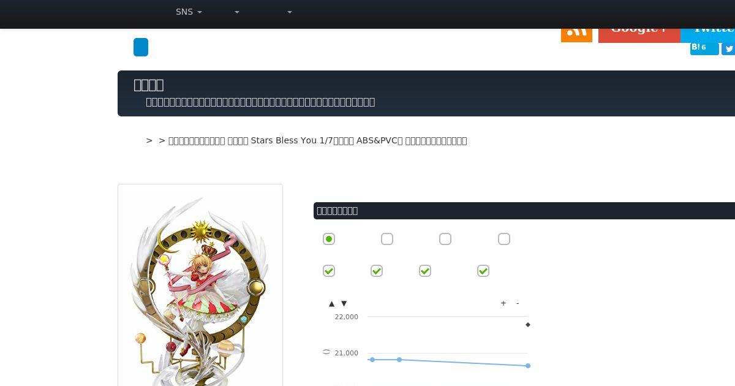The image size is (735, 386).
Task: Click the Hatena B! bookmark counter button
Action: [704, 48]
